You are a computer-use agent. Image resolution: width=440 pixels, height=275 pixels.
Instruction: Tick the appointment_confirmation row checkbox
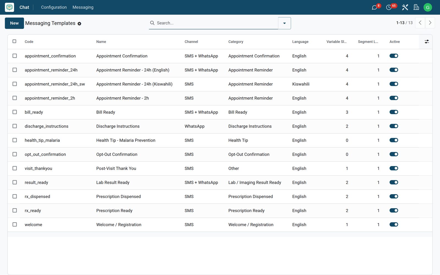15,56
